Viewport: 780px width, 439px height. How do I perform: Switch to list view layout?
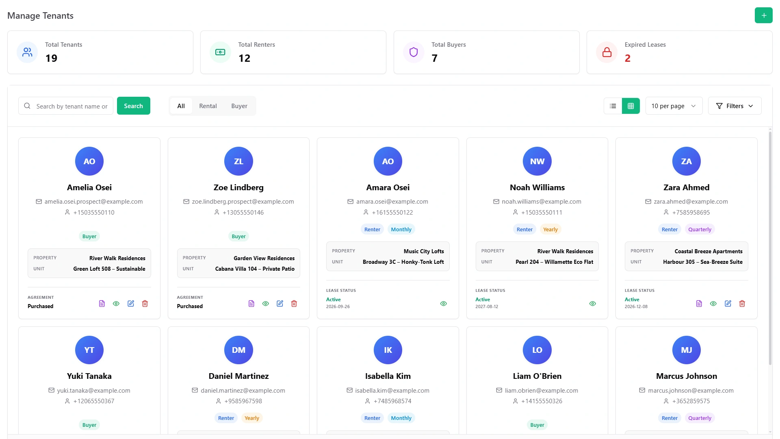coord(613,106)
